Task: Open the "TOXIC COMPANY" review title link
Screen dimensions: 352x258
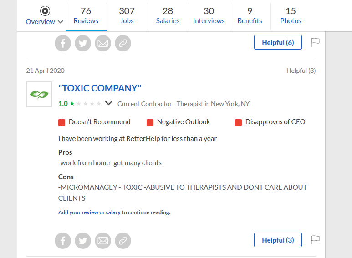Action: [100, 88]
